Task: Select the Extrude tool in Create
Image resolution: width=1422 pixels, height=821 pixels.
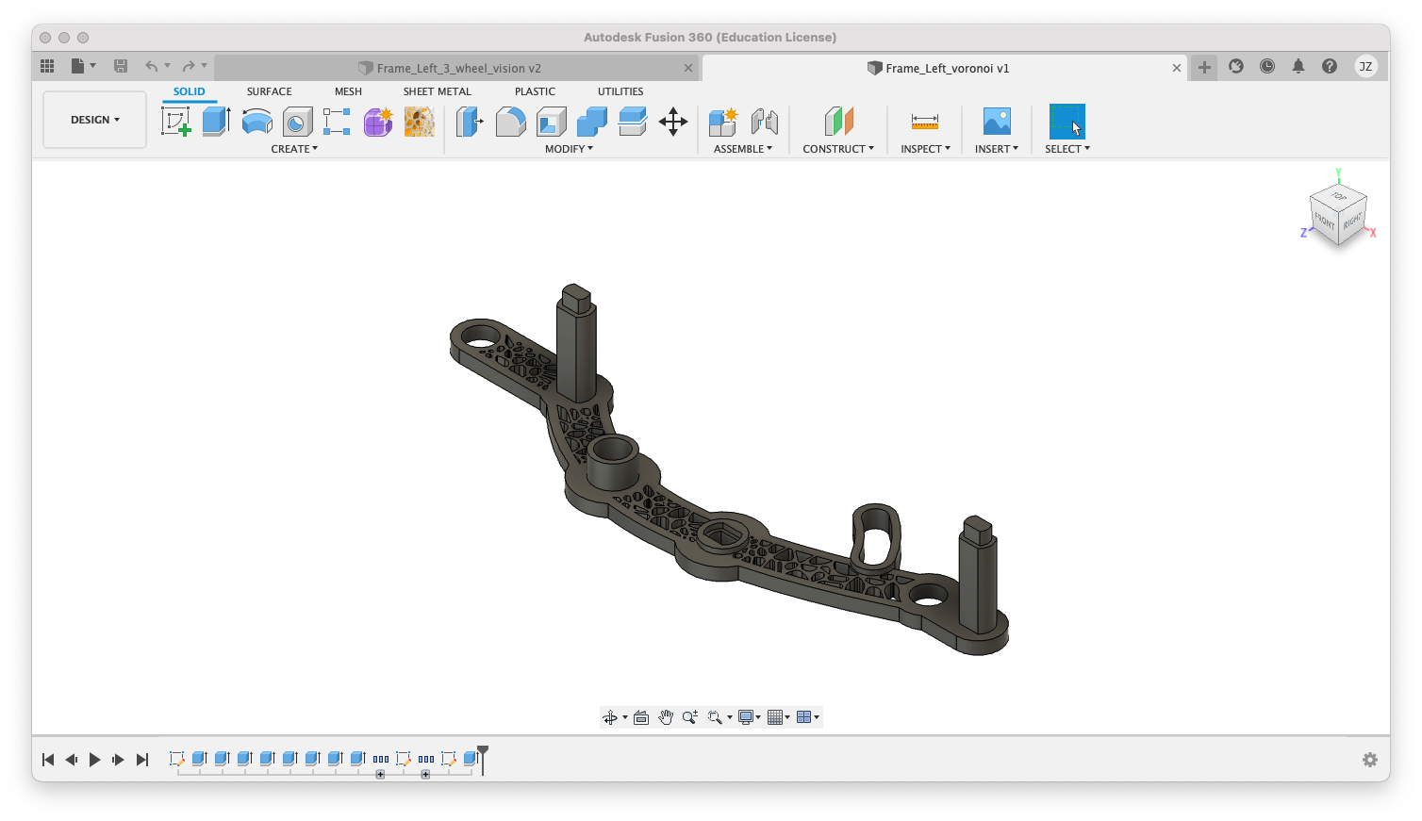Action: point(217,122)
